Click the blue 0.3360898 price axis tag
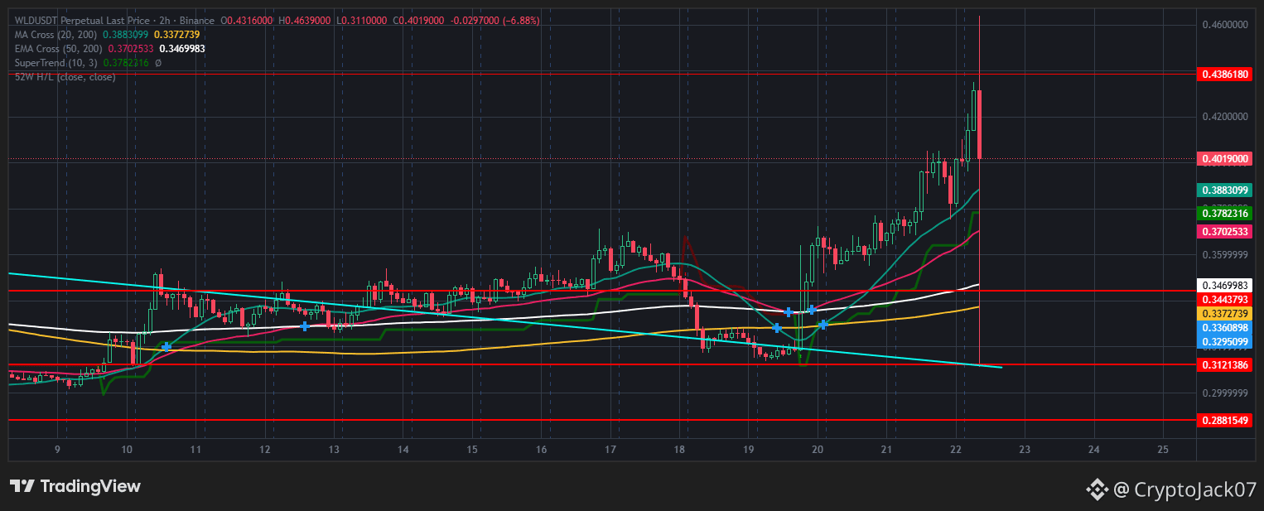The image size is (1264, 511). [x=1226, y=328]
